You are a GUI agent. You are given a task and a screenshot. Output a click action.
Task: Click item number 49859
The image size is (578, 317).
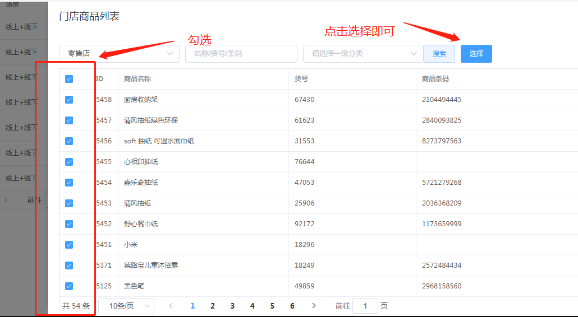point(305,286)
